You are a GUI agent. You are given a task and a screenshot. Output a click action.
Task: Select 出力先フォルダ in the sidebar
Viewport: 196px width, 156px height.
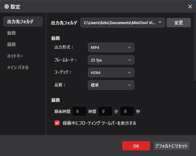pos(23,22)
